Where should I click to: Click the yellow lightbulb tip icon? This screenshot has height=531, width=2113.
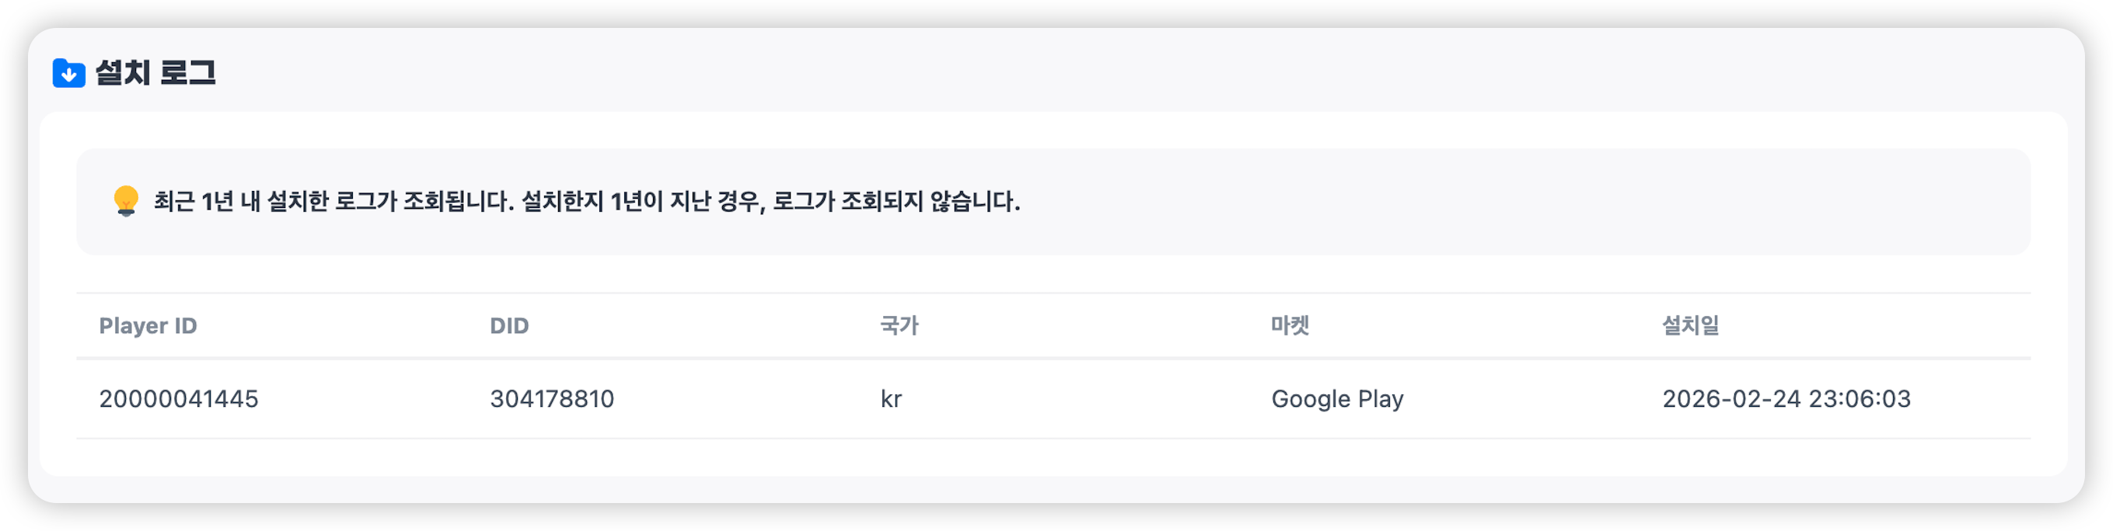click(x=125, y=201)
